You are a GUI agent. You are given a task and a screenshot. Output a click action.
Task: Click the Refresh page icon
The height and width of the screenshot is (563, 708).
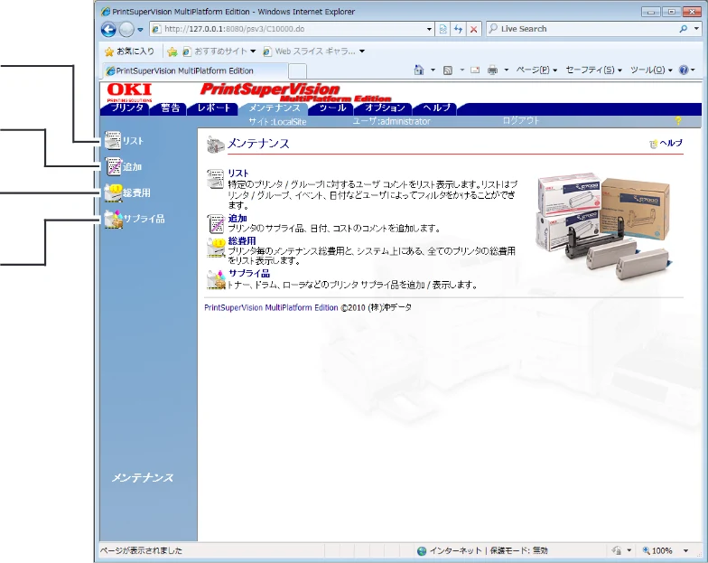click(459, 29)
